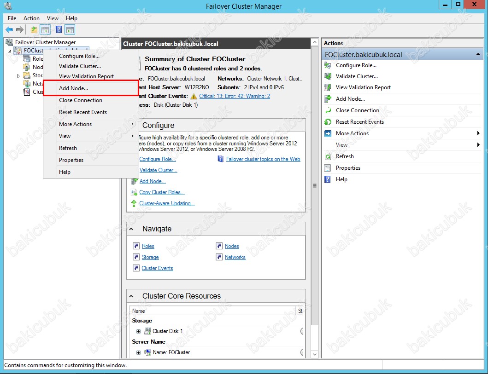Image resolution: width=488 pixels, height=374 pixels.
Task: Collapse the Navigate section
Action: pyautogui.click(x=131, y=229)
